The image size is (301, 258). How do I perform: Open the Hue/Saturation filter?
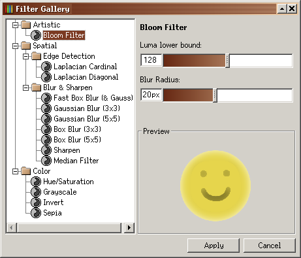click(x=69, y=182)
